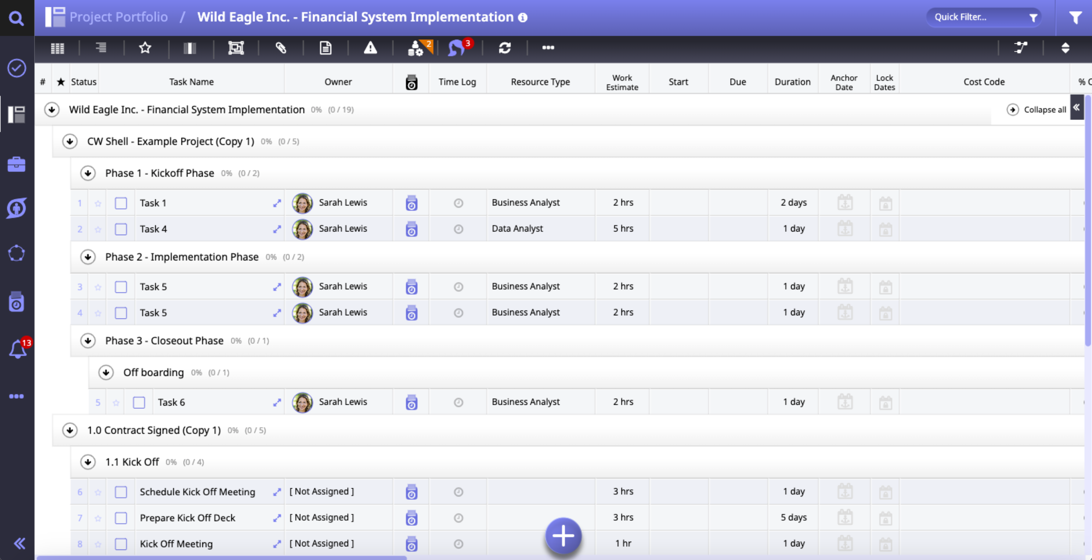Image resolution: width=1092 pixels, height=560 pixels.
Task: Click the timer icon for Task 1
Action: (x=411, y=203)
